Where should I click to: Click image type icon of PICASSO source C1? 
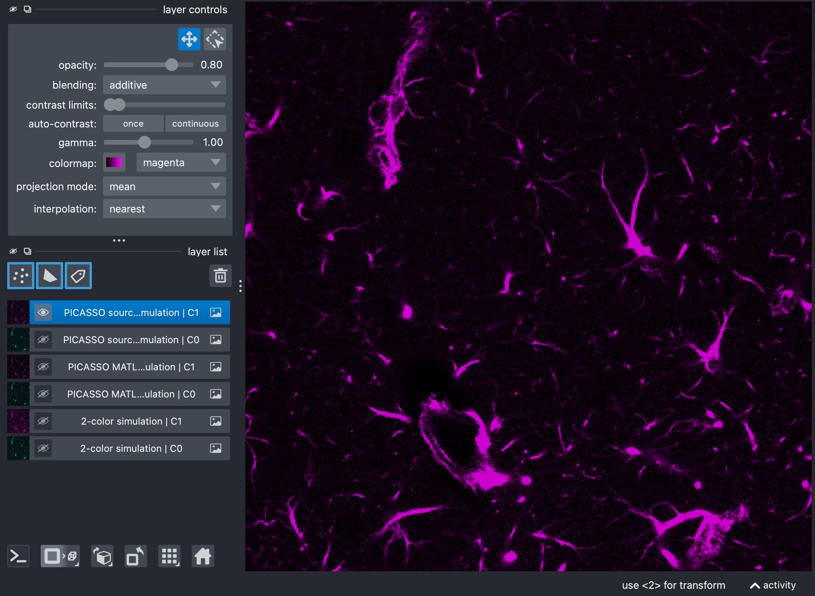point(216,312)
